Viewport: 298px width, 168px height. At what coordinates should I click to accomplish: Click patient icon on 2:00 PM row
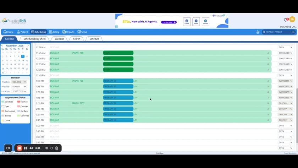(268, 103)
